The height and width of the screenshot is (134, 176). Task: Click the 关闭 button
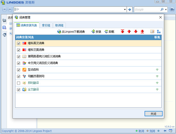(153, 114)
